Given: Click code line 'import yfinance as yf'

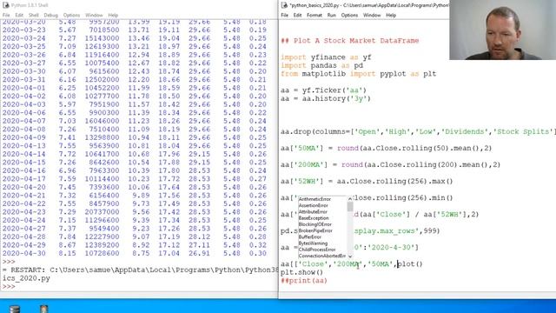Looking at the screenshot, I should (x=326, y=57).
